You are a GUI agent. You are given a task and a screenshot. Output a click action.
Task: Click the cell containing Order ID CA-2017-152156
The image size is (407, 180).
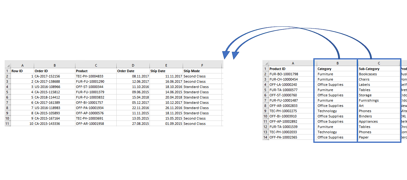click(55, 76)
